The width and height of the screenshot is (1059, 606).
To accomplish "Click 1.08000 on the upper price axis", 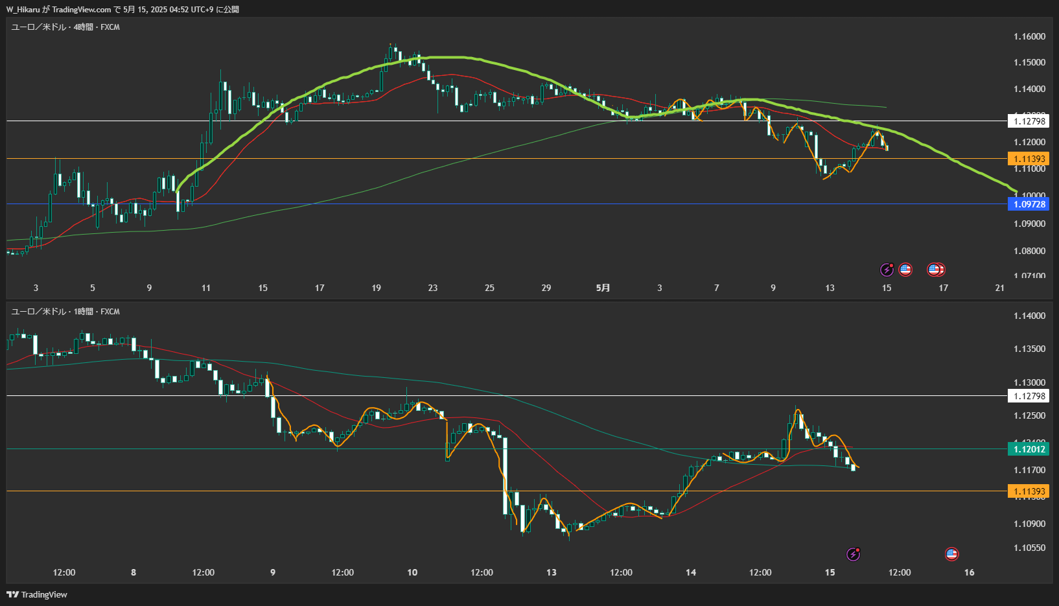I will (1029, 251).
